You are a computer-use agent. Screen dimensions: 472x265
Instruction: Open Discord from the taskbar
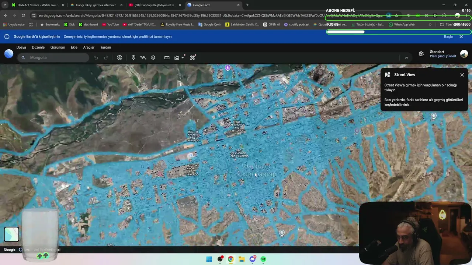pos(253,259)
